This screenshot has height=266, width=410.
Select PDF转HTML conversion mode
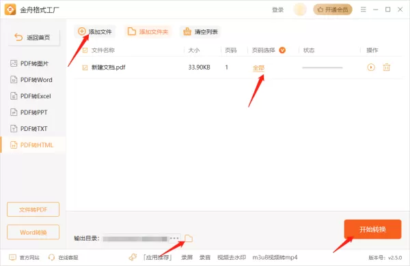coord(37,145)
